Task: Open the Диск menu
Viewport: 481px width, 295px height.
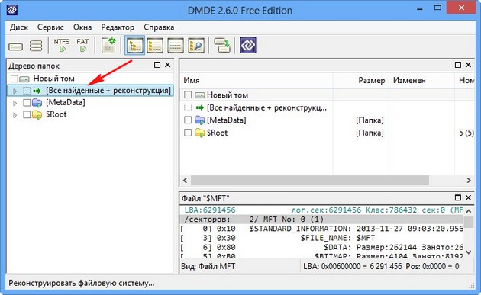Action: pos(19,27)
